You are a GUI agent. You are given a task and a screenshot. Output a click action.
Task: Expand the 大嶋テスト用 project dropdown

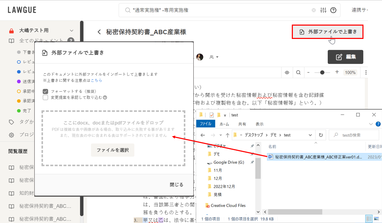(x=71, y=31)
